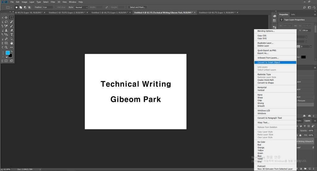Open Edit Toolbar three-dots icon

11,48
